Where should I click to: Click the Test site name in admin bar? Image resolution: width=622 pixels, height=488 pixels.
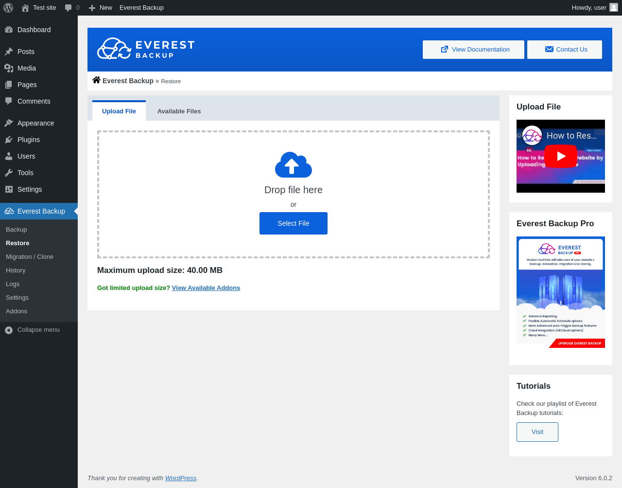point(45,8)
